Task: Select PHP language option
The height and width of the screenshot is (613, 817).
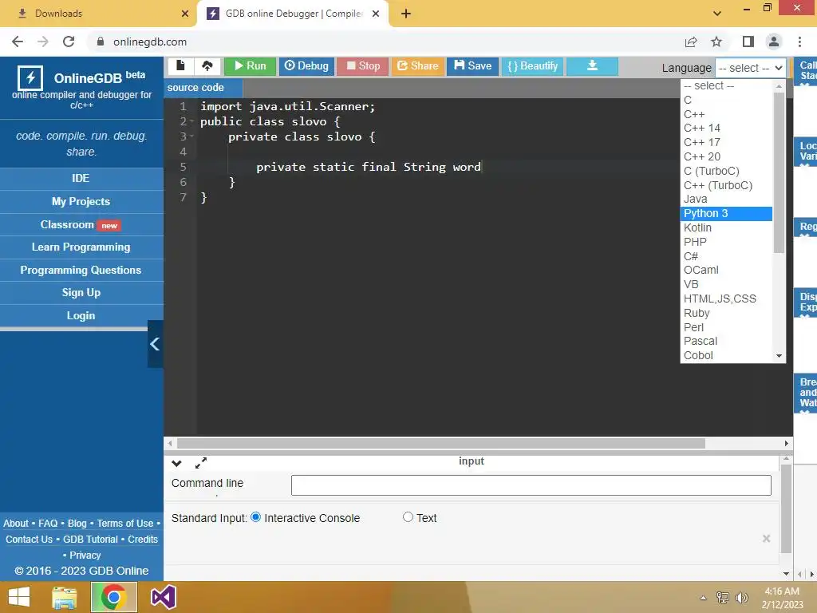Action: click(726, 242)
